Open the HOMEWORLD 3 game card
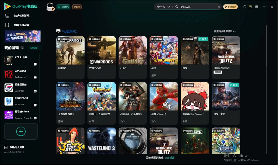Viewport: 278px width, 165px height. [133, 141]
